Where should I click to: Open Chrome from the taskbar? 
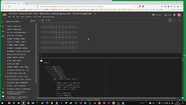tap(28, 103)
